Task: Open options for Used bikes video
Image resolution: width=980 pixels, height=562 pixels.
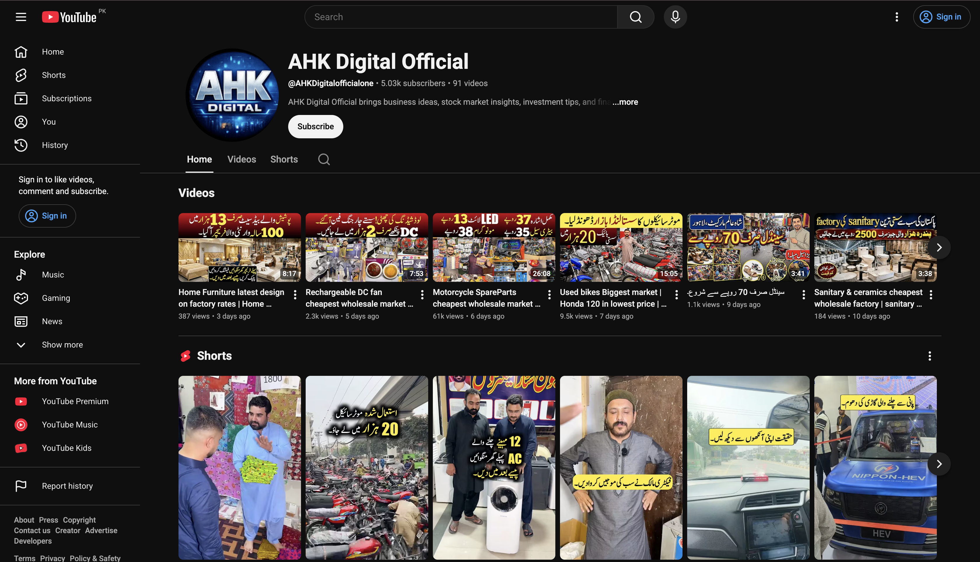Action: coord(676,294)
